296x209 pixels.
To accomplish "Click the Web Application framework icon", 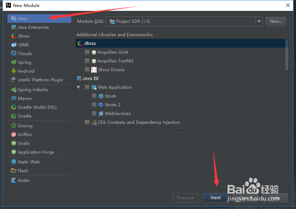I will pyautogui.click(x=94, y=87).
